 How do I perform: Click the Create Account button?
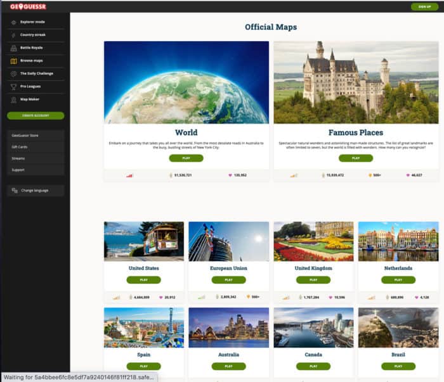click(x=36, y=116)
